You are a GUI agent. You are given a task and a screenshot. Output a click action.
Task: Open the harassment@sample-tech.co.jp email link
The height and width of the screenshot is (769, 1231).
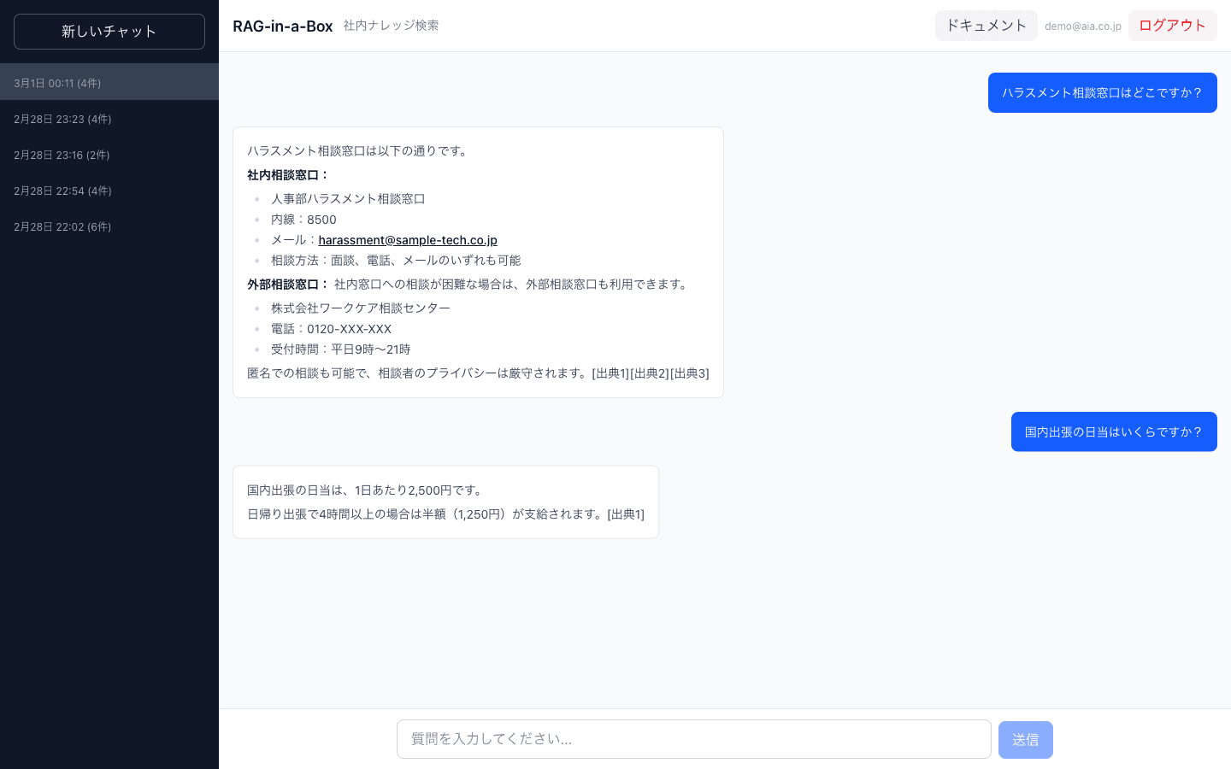(407, 240)
